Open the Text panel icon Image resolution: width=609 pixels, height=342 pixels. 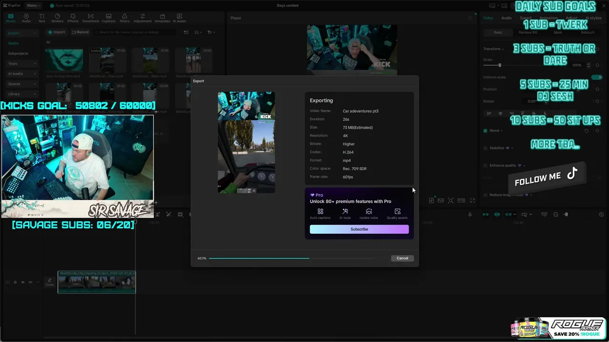point(41,18)
